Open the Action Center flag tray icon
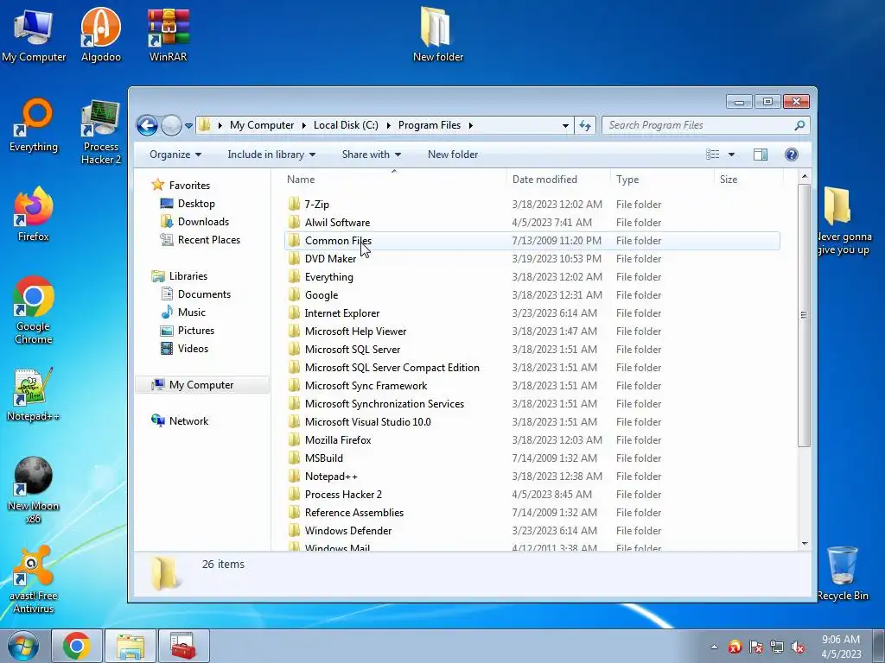 [755, 647]
